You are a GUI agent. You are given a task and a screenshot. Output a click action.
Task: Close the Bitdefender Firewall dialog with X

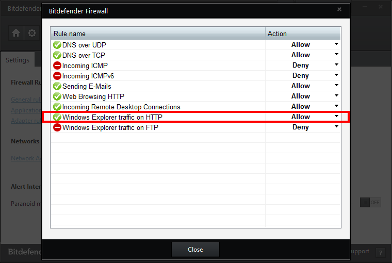pyautogui.click(x=339, y=10)
